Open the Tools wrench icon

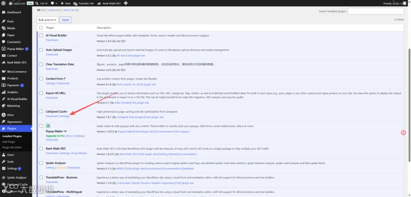3,162
